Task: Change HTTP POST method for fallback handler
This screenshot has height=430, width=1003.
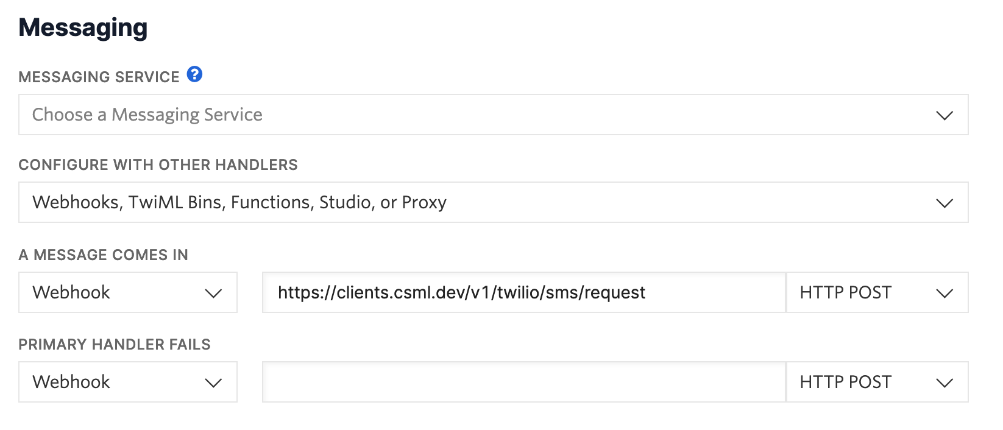Action: [877, 382]
